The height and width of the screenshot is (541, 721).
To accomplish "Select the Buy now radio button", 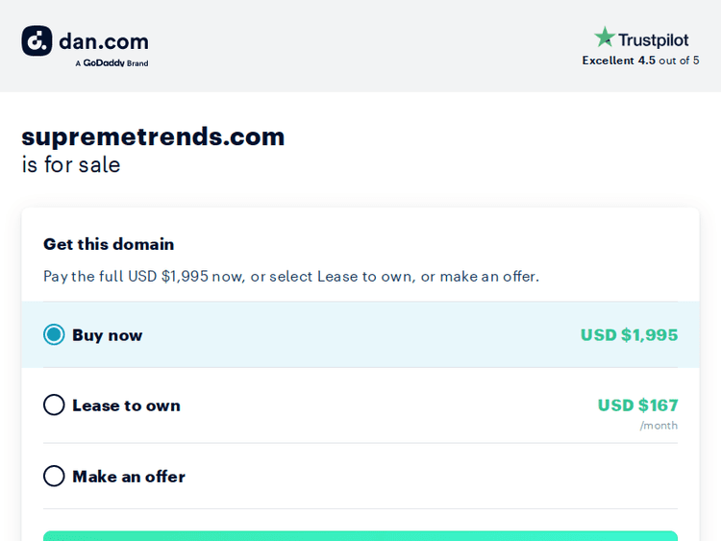I will point(54,334).
